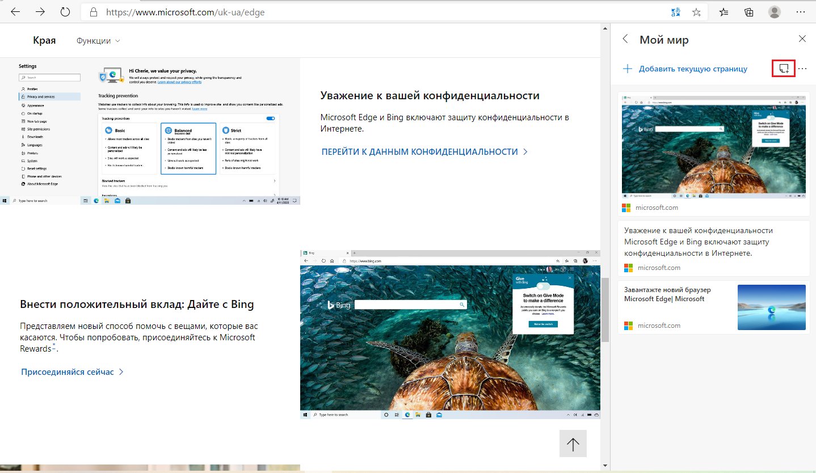Screen dimensions: 816x473
Task: Click heading Внести положительный вклад: Дайте с Bing
Action: pos(137,305)
